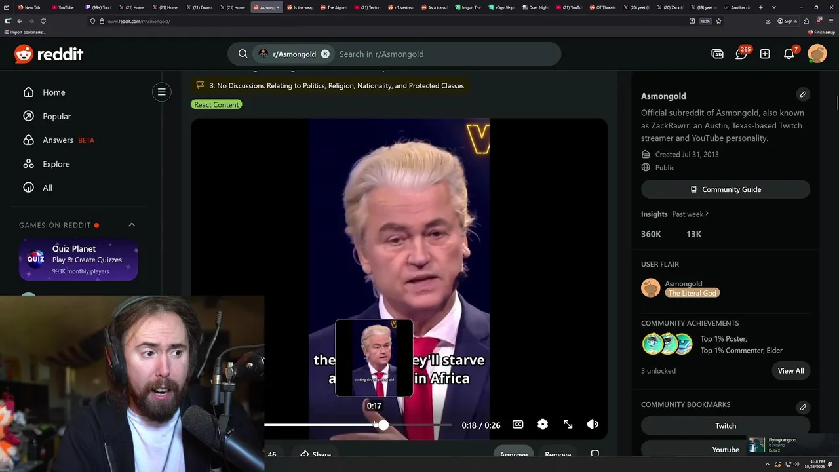The image size is (839, 472).
Task: Reset the 180% zoom level
Action: click(705, 21)
